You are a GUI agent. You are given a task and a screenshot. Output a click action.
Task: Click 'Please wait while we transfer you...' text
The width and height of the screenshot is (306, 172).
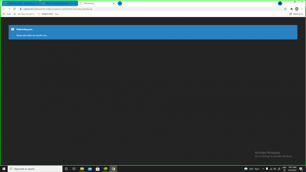coord(32,35)
